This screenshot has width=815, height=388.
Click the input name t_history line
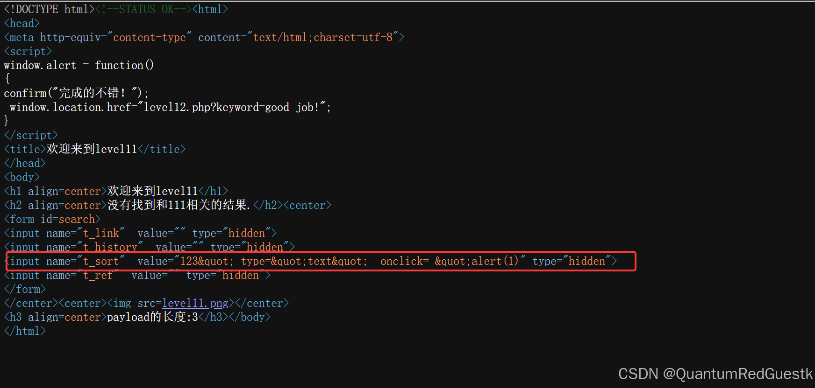click(x=149, y=246)
